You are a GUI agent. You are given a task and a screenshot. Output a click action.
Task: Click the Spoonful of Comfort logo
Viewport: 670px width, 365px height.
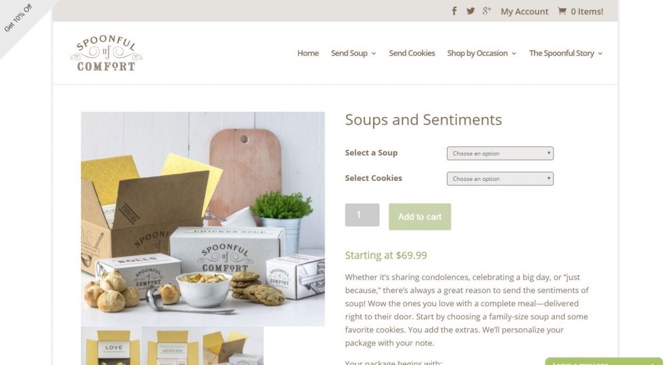click(107, 54)
